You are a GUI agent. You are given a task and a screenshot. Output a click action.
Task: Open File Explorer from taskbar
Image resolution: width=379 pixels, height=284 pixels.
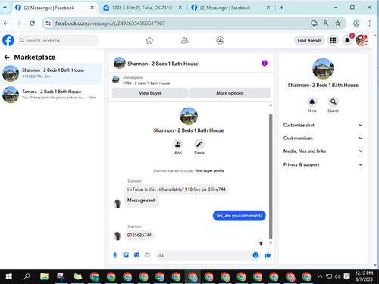44,276
